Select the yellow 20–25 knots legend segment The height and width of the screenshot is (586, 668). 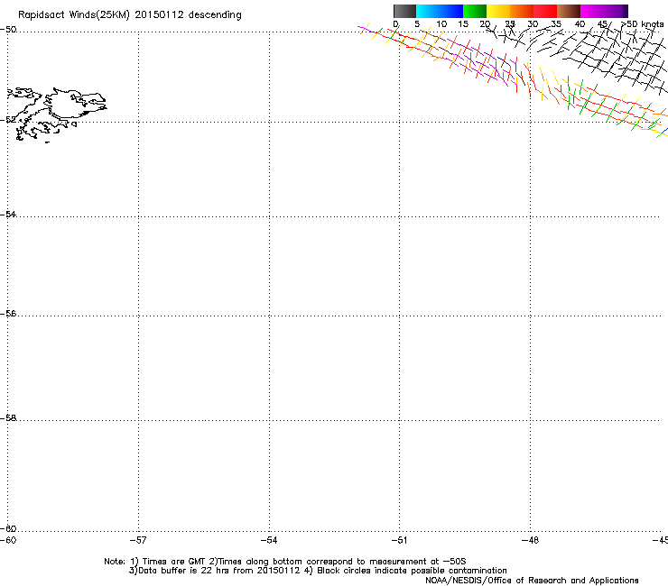coord(498,11)
